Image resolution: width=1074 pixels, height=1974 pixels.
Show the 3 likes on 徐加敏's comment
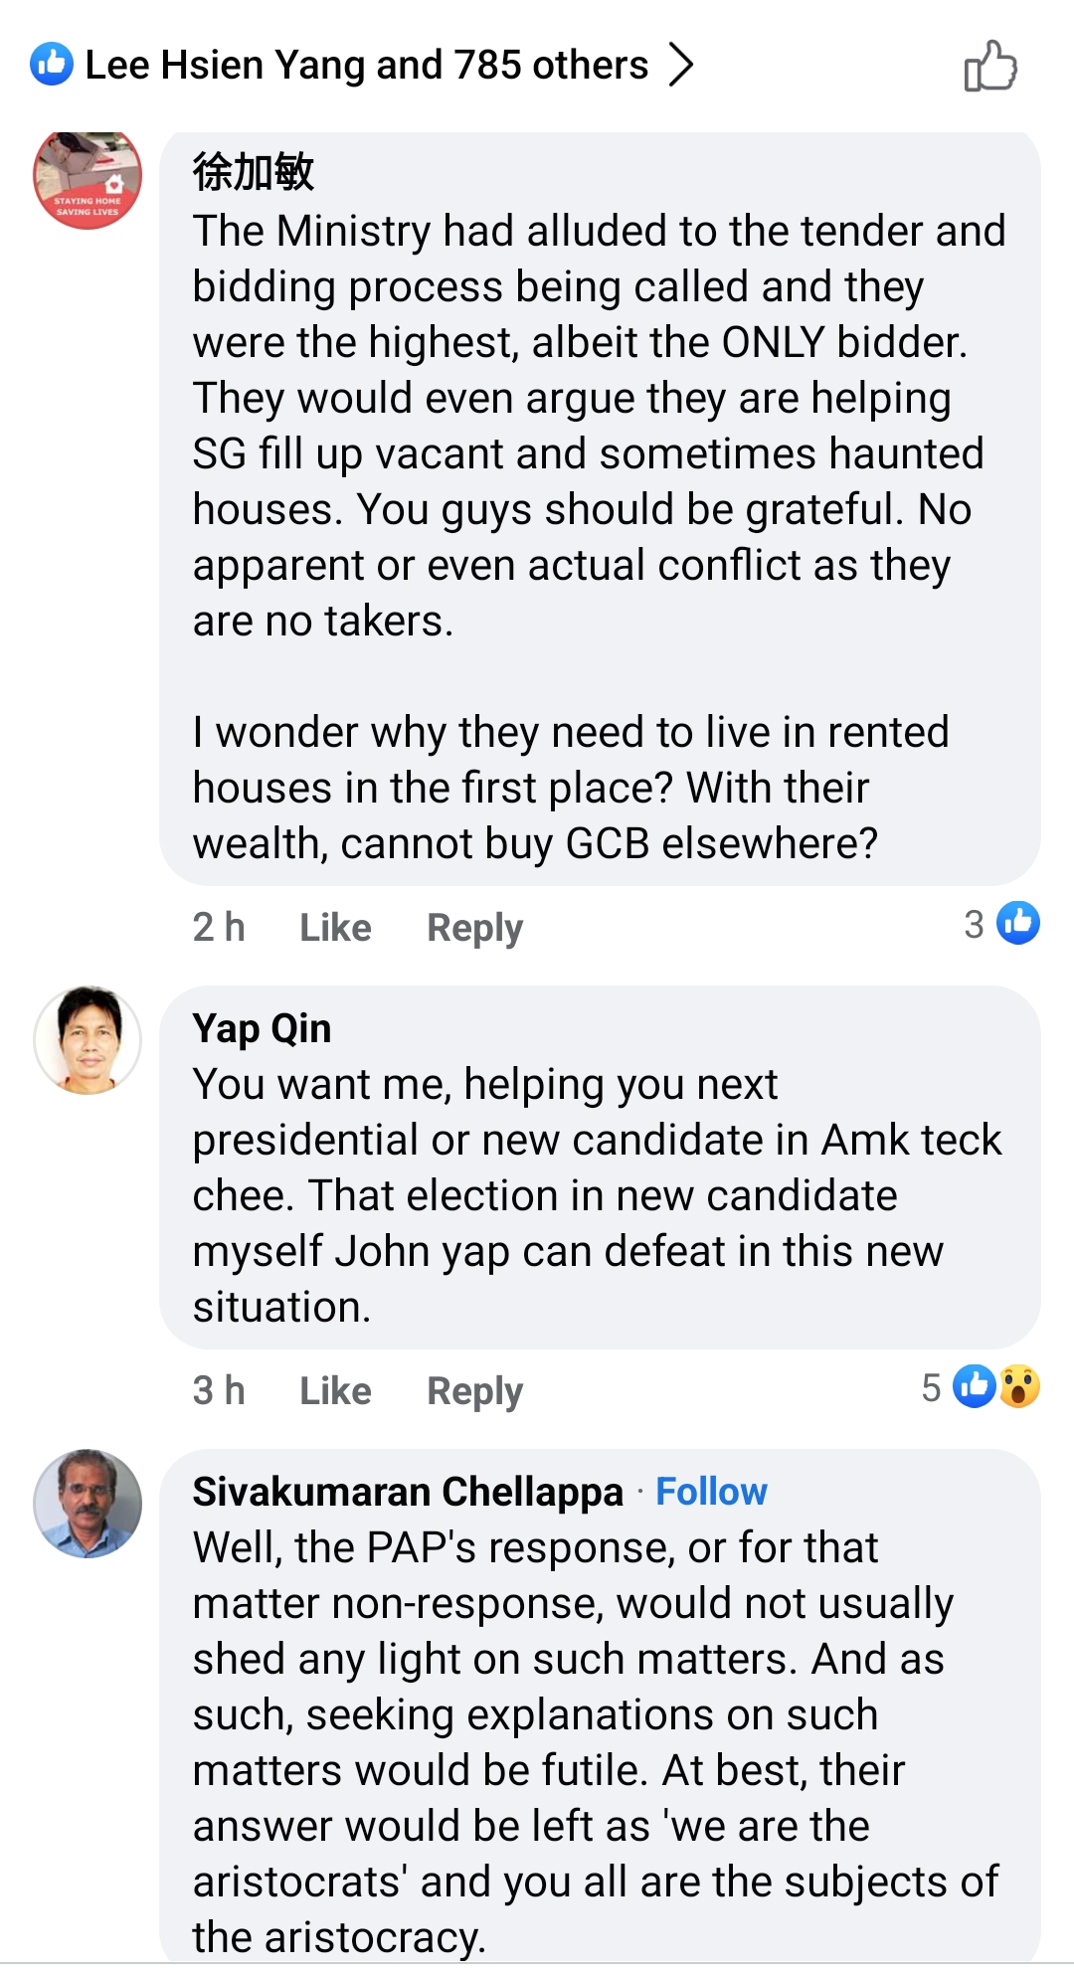[1001, 924]
